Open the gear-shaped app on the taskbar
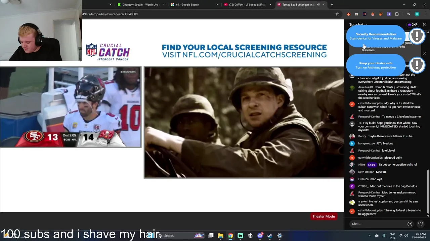The image size is (430, 241). tap(279, 236)
